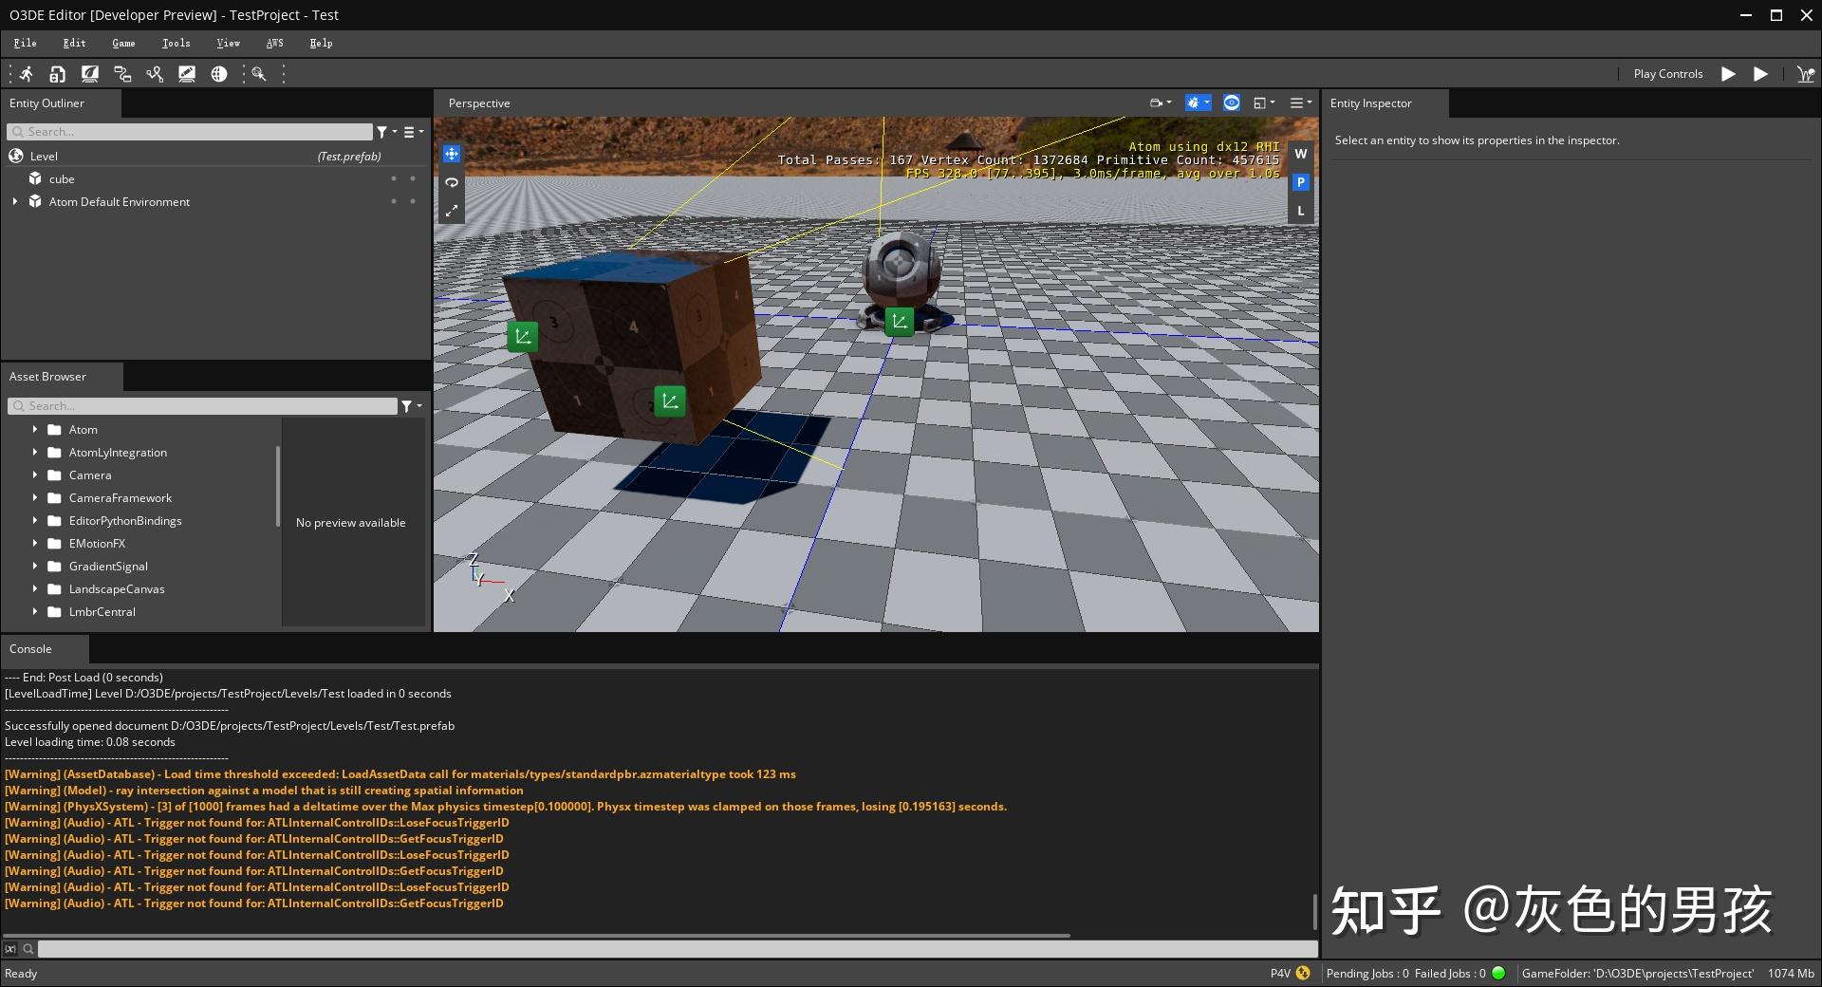Open Entity Outliner filter dropdown
1822x987 pixels.
click(x=386, y=132)
